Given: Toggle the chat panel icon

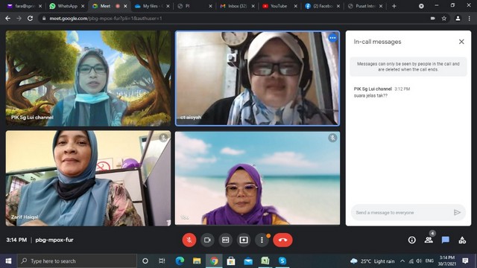Looking at the screenshot, I should click(x=446, y=240).
